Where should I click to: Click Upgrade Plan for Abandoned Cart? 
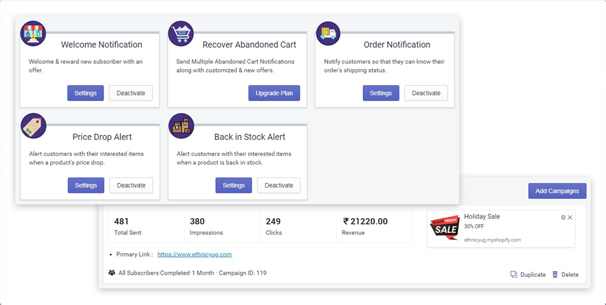click(x=274, y=93)
